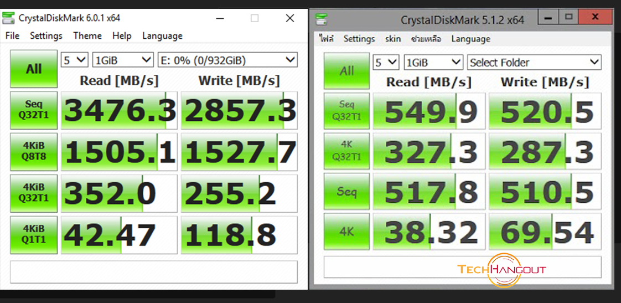Click the 1505.1 read result
621x303 pixels.
pyautogui.click(x=119, y=152)
